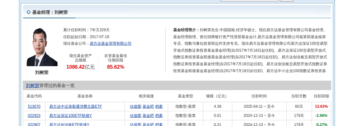The width and height of the screenshot is (354, 126).
Task: Open 易方达深证100ETF联接Y fund page
Action: coord(70,116)
